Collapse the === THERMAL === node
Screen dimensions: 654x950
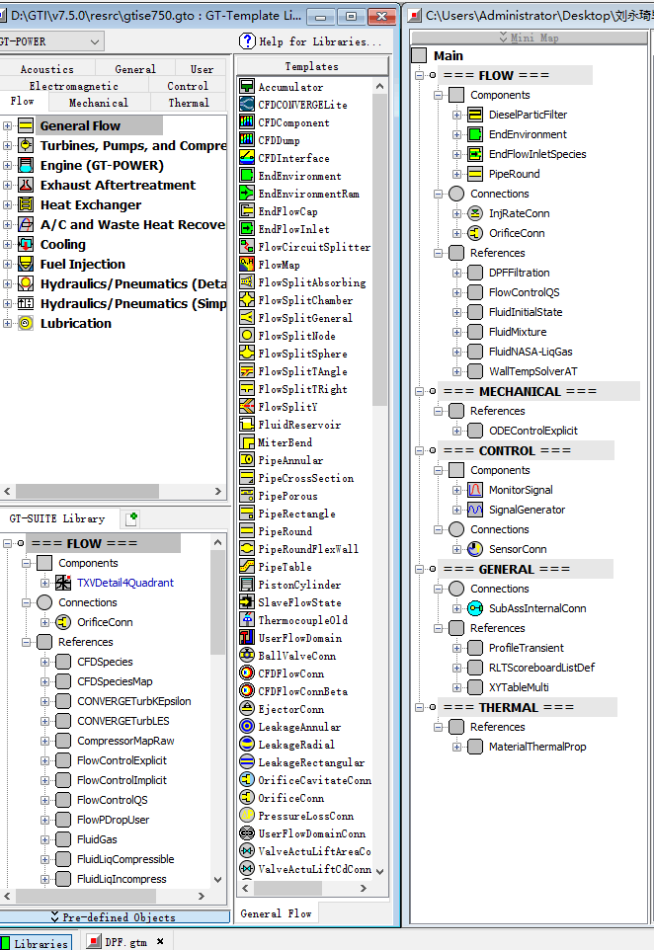[420, 708]
